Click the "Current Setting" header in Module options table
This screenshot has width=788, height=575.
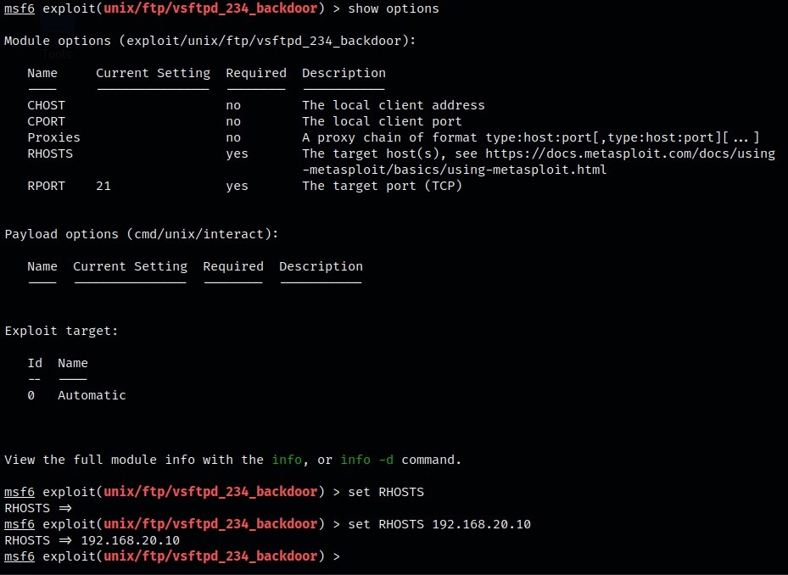[x=154, y=73]
